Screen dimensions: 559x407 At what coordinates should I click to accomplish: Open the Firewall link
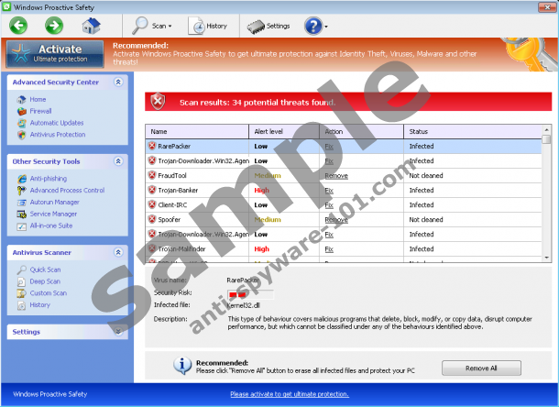(40, 111)
